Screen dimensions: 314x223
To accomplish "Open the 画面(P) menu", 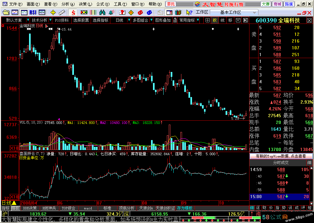I will pyautogui.click(x=33, y=4).
